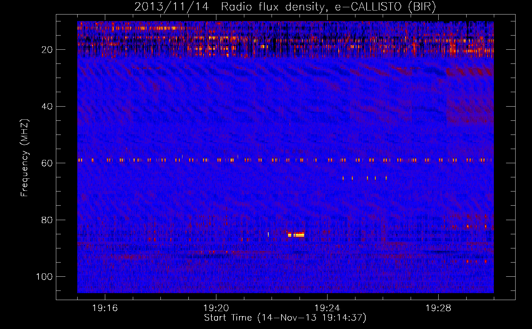This screenshot has width=532, height=329.
Task: Click the plot title 'Radio flux density, e-CALLISTO (BIR)'
Action: coord(328,7)
